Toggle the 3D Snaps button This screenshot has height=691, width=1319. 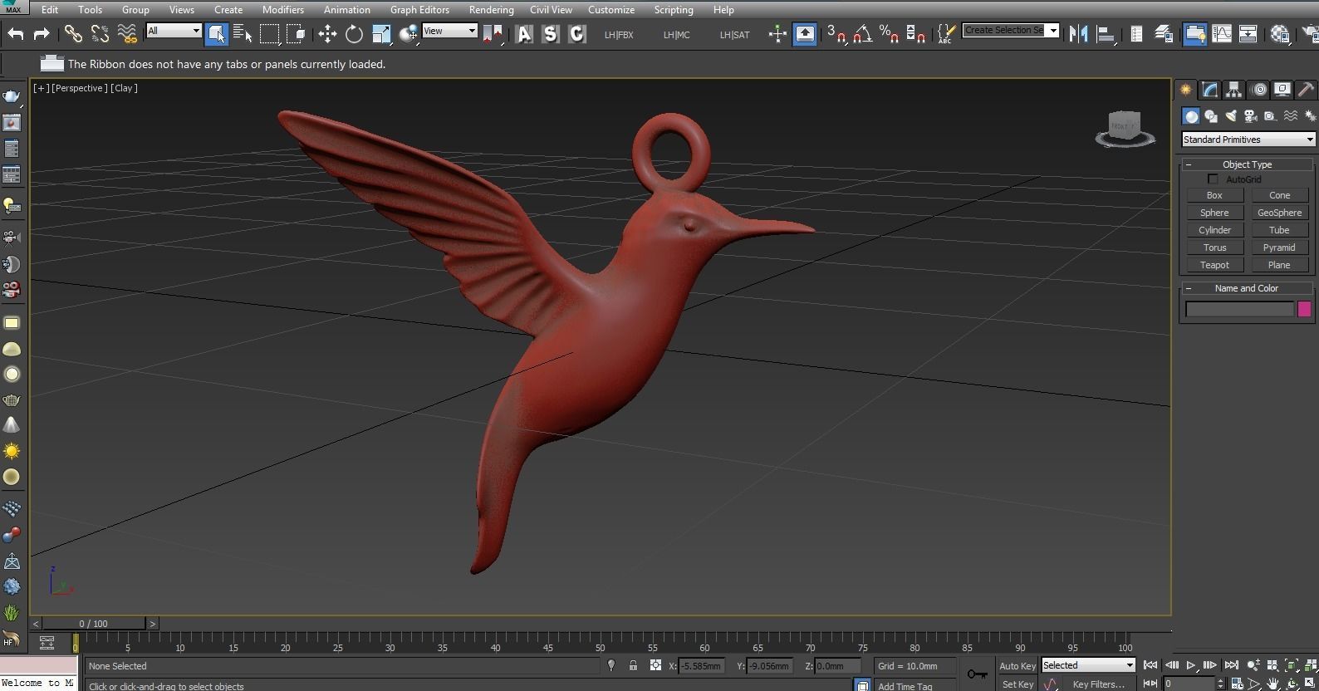coord(836,34)
